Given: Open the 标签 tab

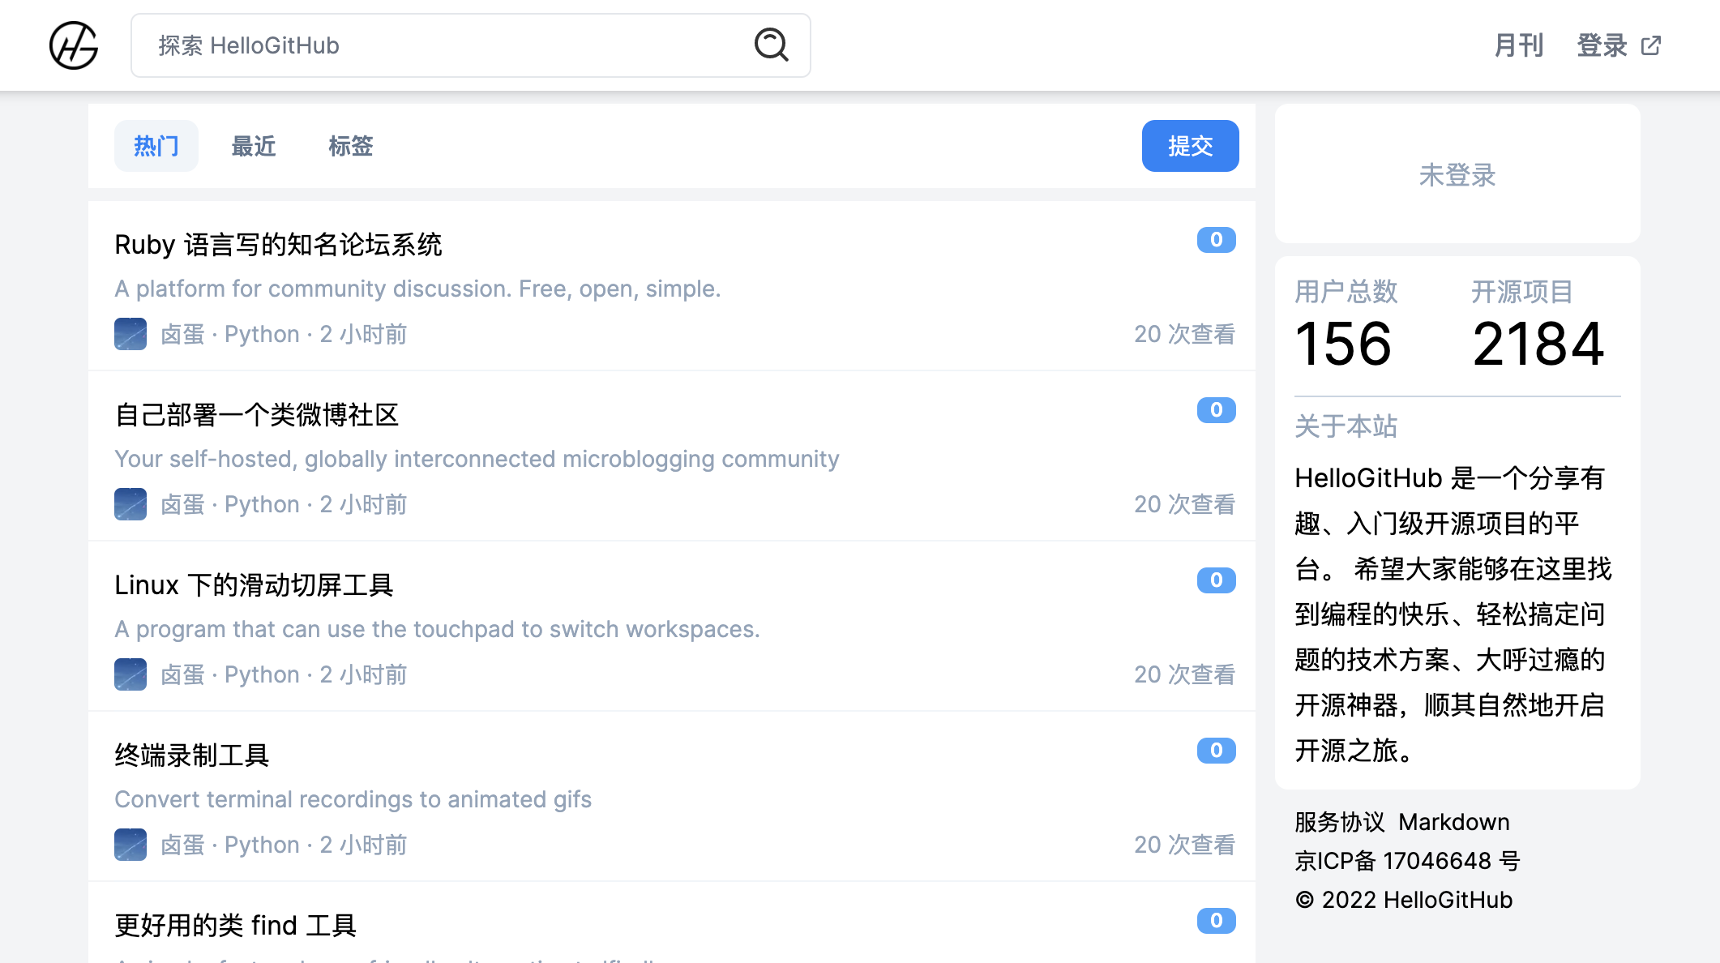Looking at the screenshot, I should 350,146.
